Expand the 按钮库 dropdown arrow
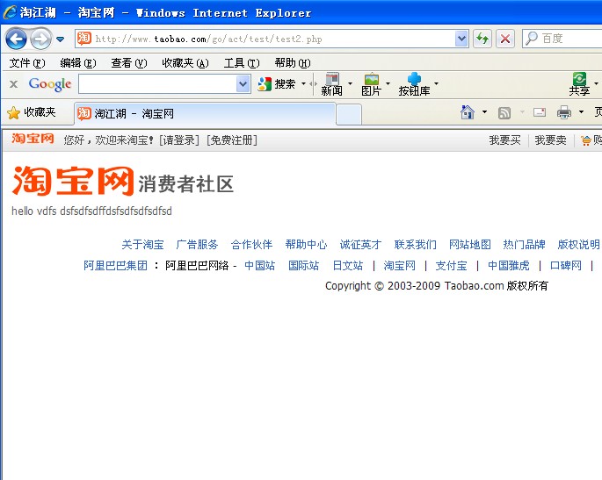Image resolution: width=602 pixels, height=480 pixels. click(x=436, y=83)
